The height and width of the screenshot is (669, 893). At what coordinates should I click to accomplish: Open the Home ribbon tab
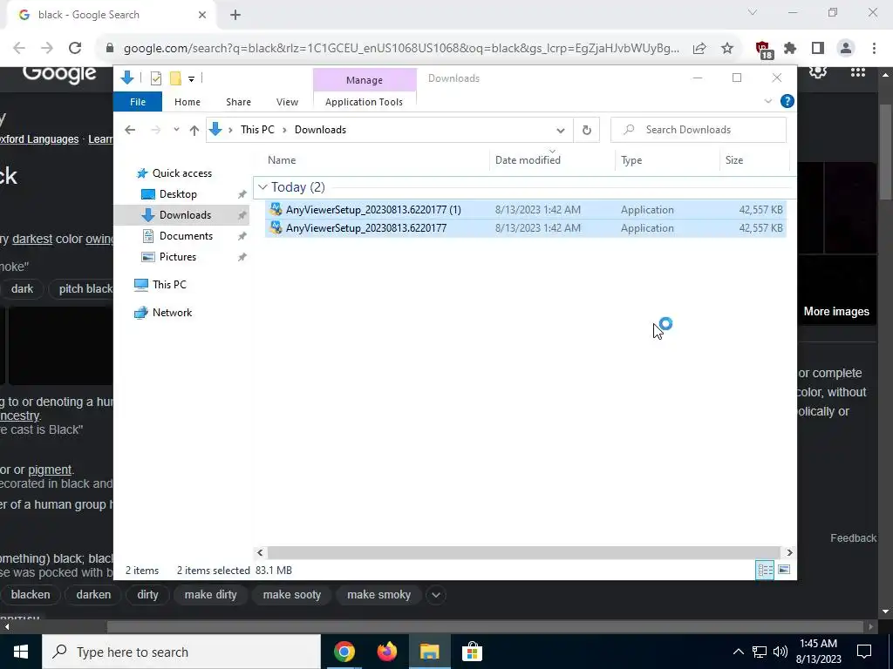click(187, 102)
